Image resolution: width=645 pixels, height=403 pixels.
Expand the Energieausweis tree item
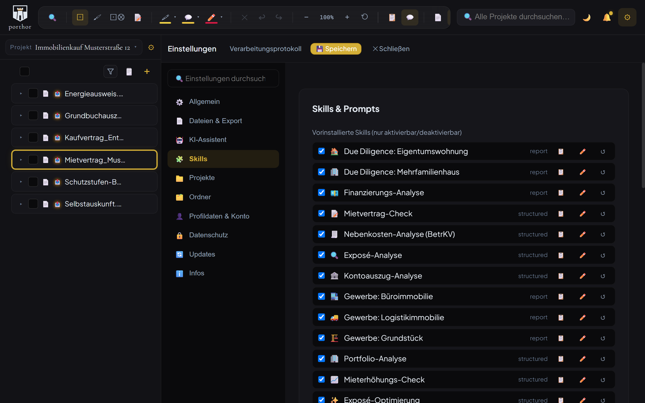pyautogui.click(x=21, y=94)
